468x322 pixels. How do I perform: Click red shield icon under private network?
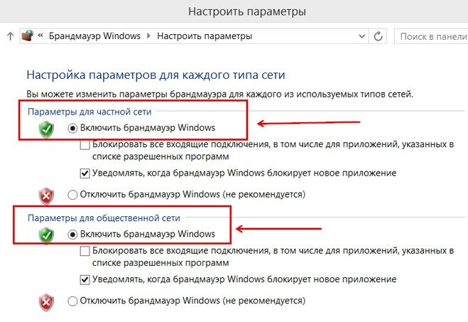[x=46, y=196]
